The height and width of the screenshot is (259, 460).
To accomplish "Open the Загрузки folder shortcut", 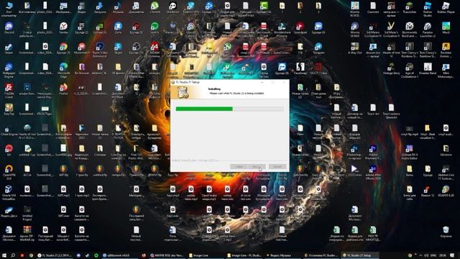I will (100, 8).
